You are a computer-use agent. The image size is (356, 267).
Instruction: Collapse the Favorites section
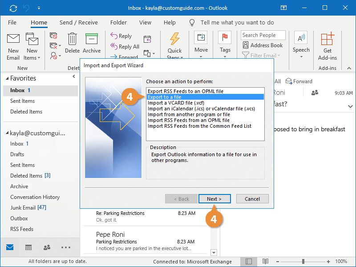(7, 78)
